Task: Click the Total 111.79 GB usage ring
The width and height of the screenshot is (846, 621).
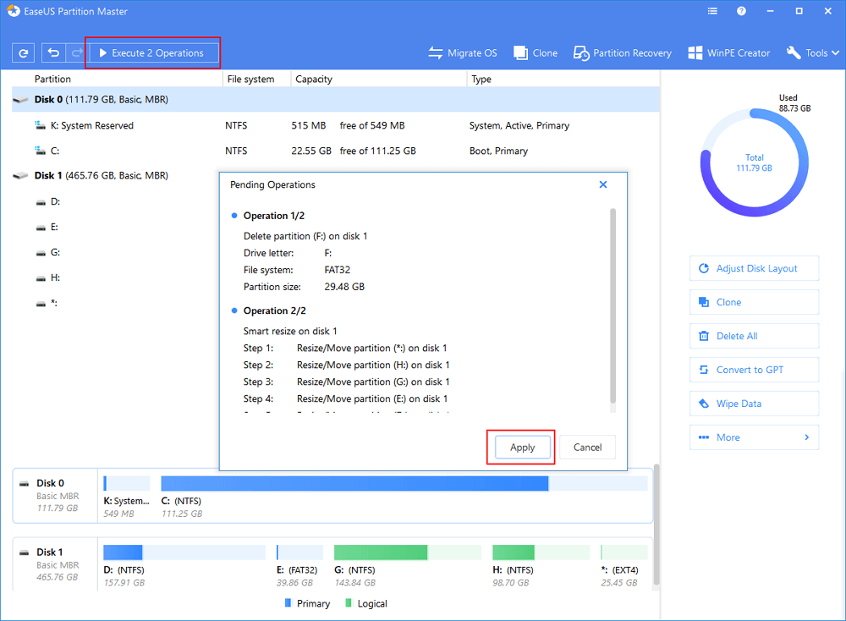Action: [754, 163]
